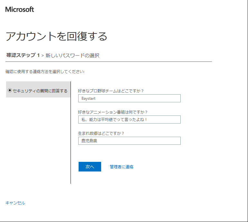Click the 確認ステップ 1 breadcrumb text
The width and height of the screenshot is (248, 222).
click(23, 55)
